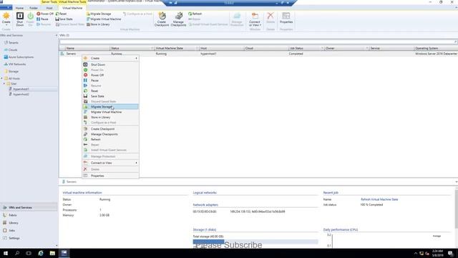Click the Create button in the ribbon

6,19
